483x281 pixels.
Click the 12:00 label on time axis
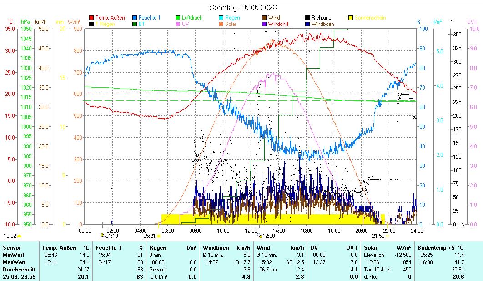[251, 231]
